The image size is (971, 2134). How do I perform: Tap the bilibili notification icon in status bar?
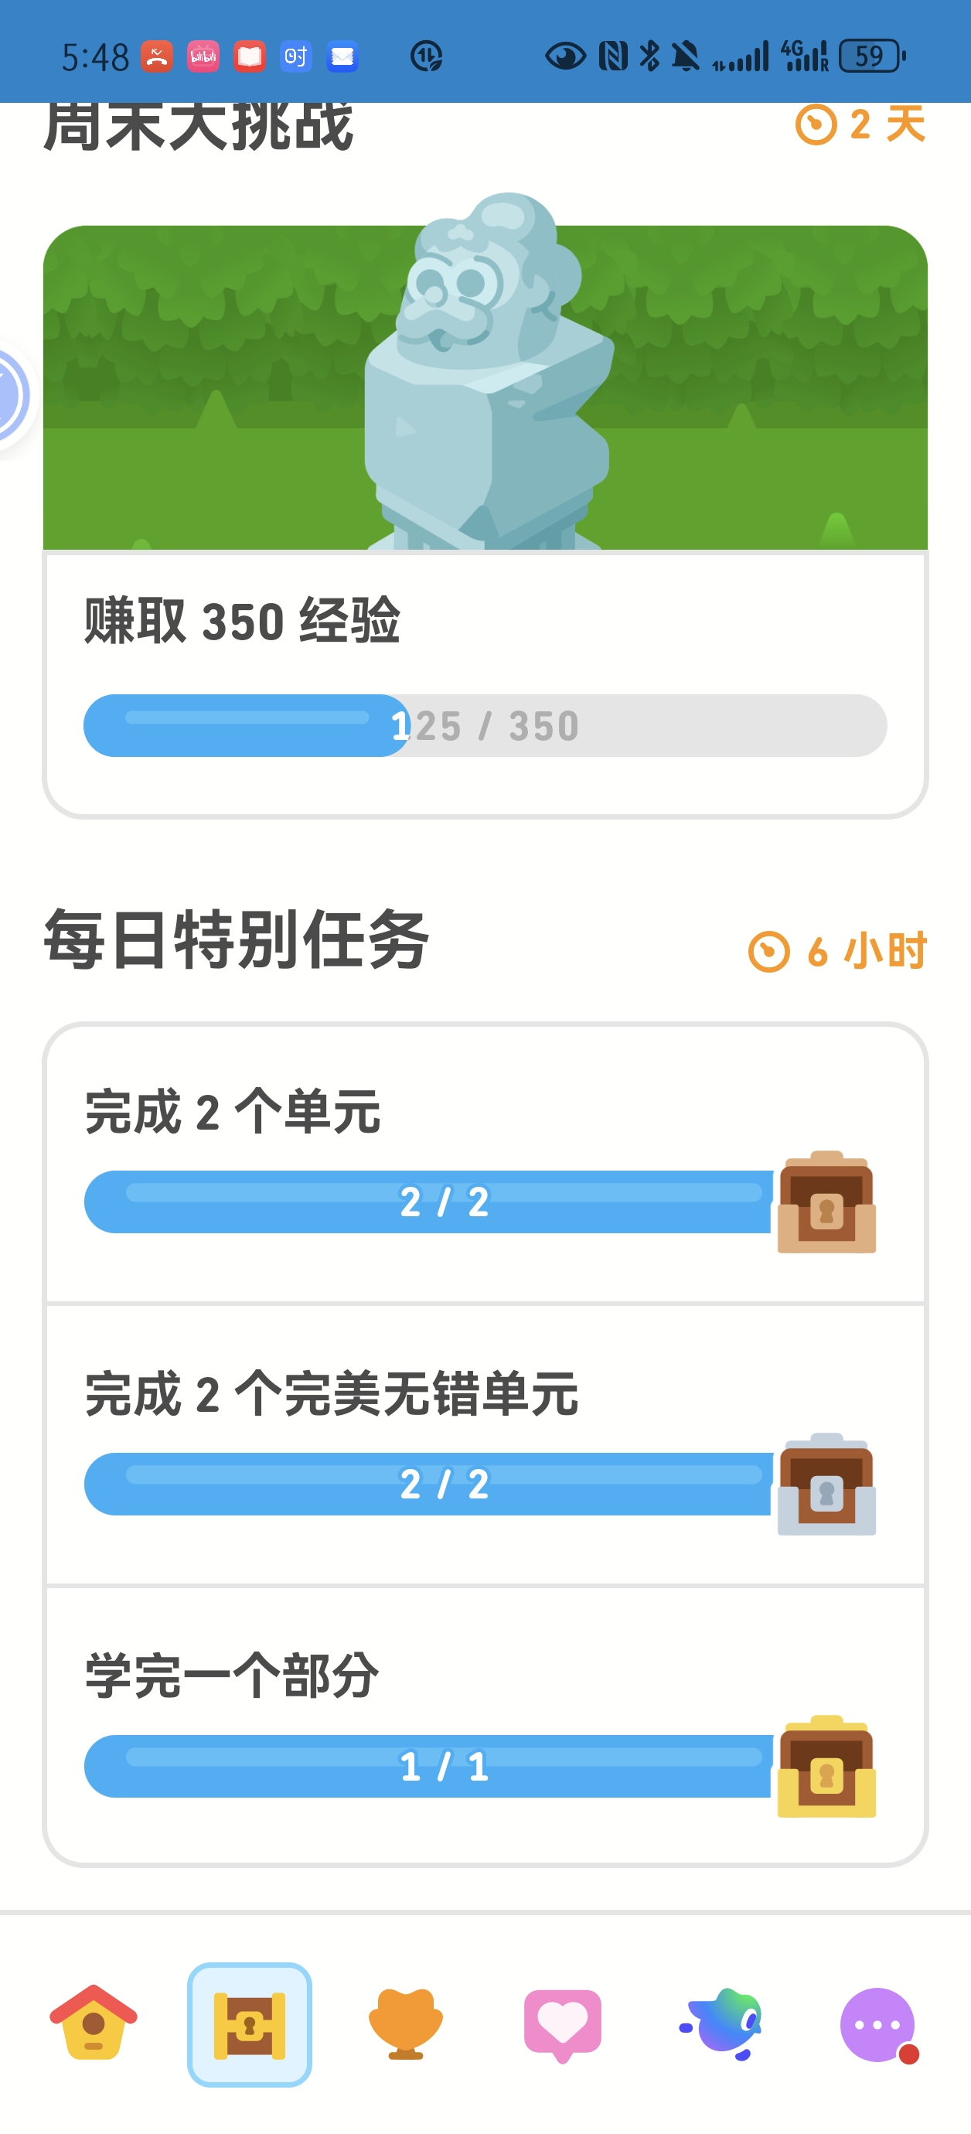pyautogui.click(x=203, y=56)
